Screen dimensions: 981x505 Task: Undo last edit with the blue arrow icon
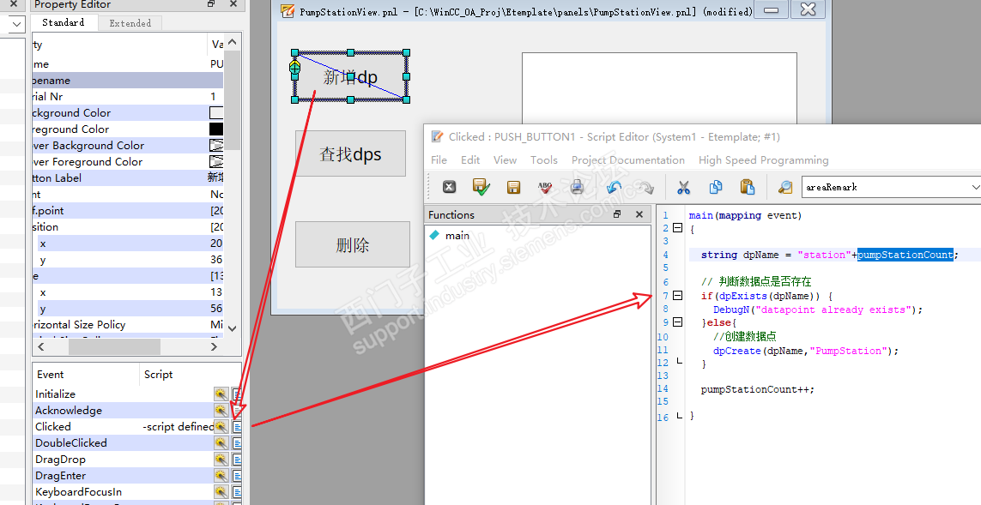(614, 187)
